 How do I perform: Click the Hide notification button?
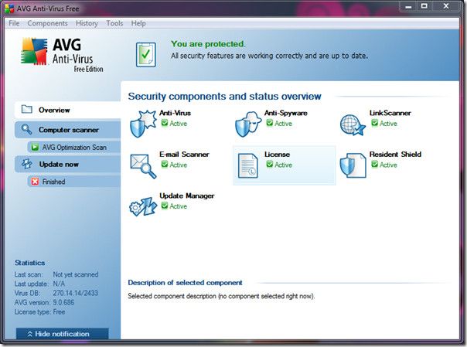[x=63, y=334]
